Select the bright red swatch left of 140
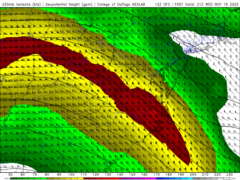Viewport: 240px width, 180px height. [x=117, y=178]
